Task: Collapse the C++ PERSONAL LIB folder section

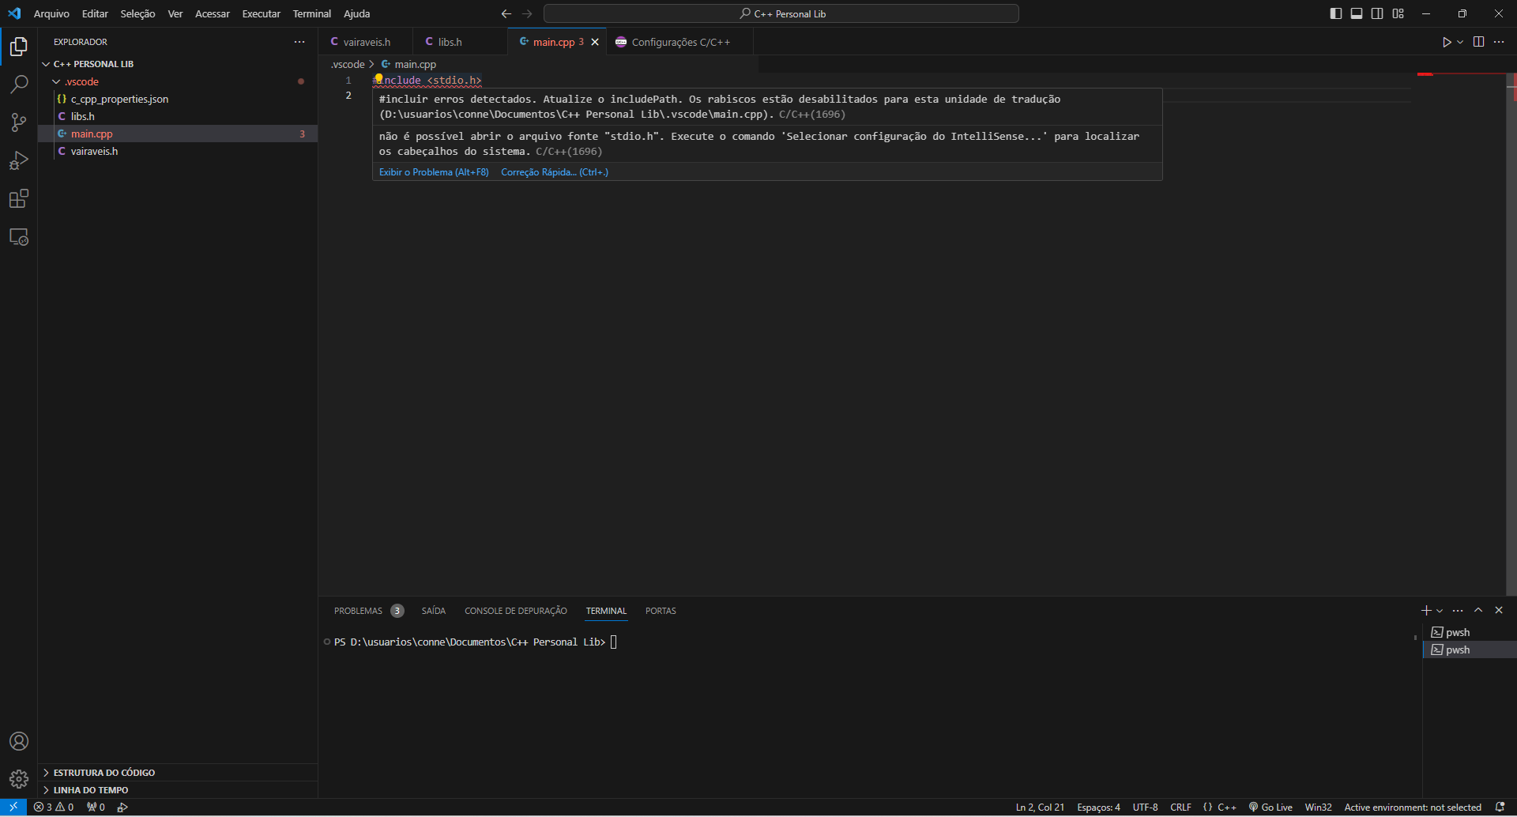Action: (178, 64)
